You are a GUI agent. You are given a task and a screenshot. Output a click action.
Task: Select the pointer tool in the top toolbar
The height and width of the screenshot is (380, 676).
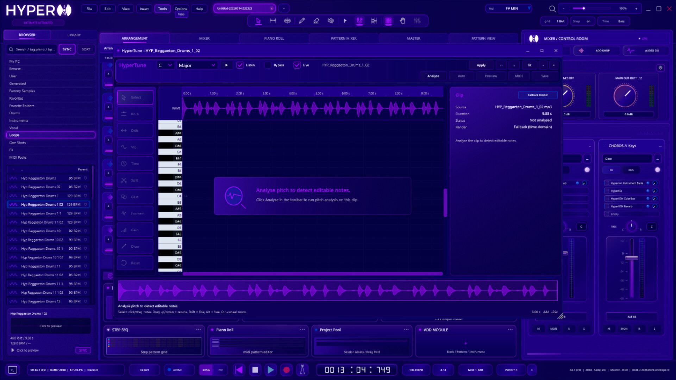[x=258, y=21]
